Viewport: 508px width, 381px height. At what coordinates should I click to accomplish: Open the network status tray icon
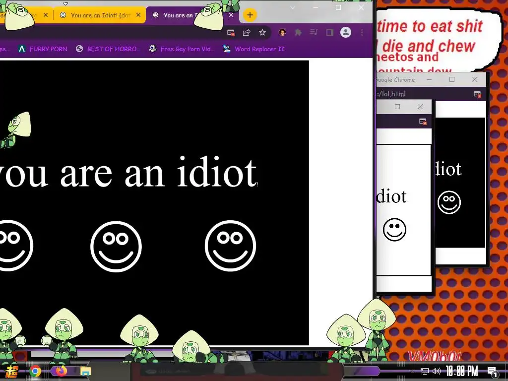click(425, 371)
